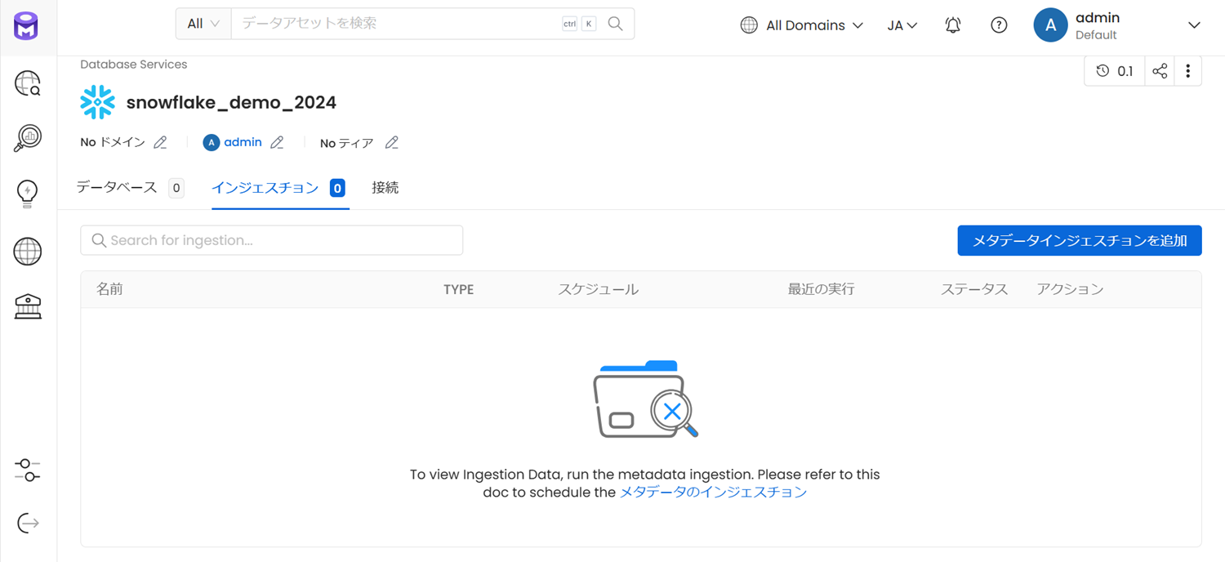The width and height of the screenshot is (1225, 562).
Task: Click the Logout arrow sidebar icon
Action: coord(28,523)
